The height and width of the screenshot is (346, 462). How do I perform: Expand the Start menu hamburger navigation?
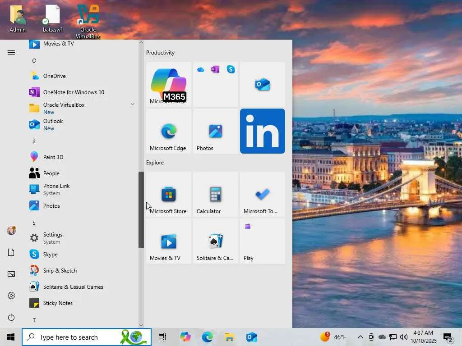(11, 53)
